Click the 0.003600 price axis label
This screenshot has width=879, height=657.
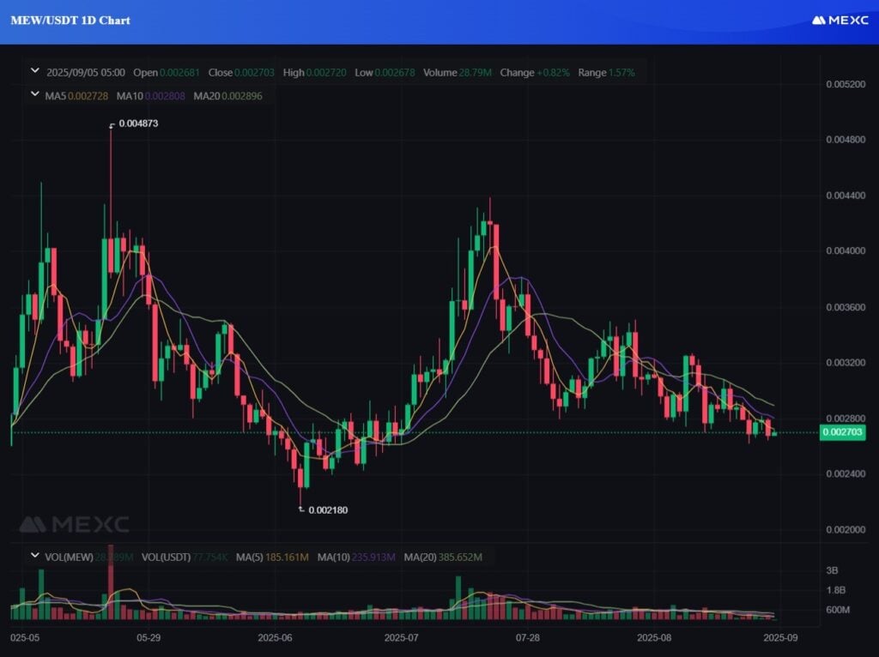coord(846,307)
